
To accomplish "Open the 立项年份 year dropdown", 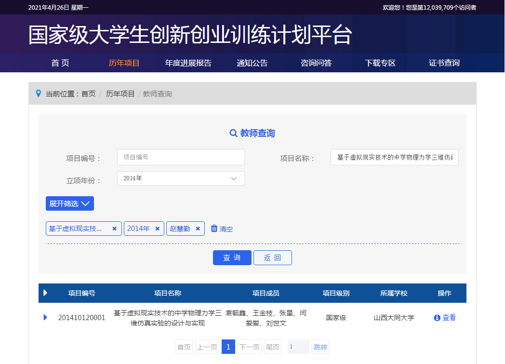I will point(181,178).
